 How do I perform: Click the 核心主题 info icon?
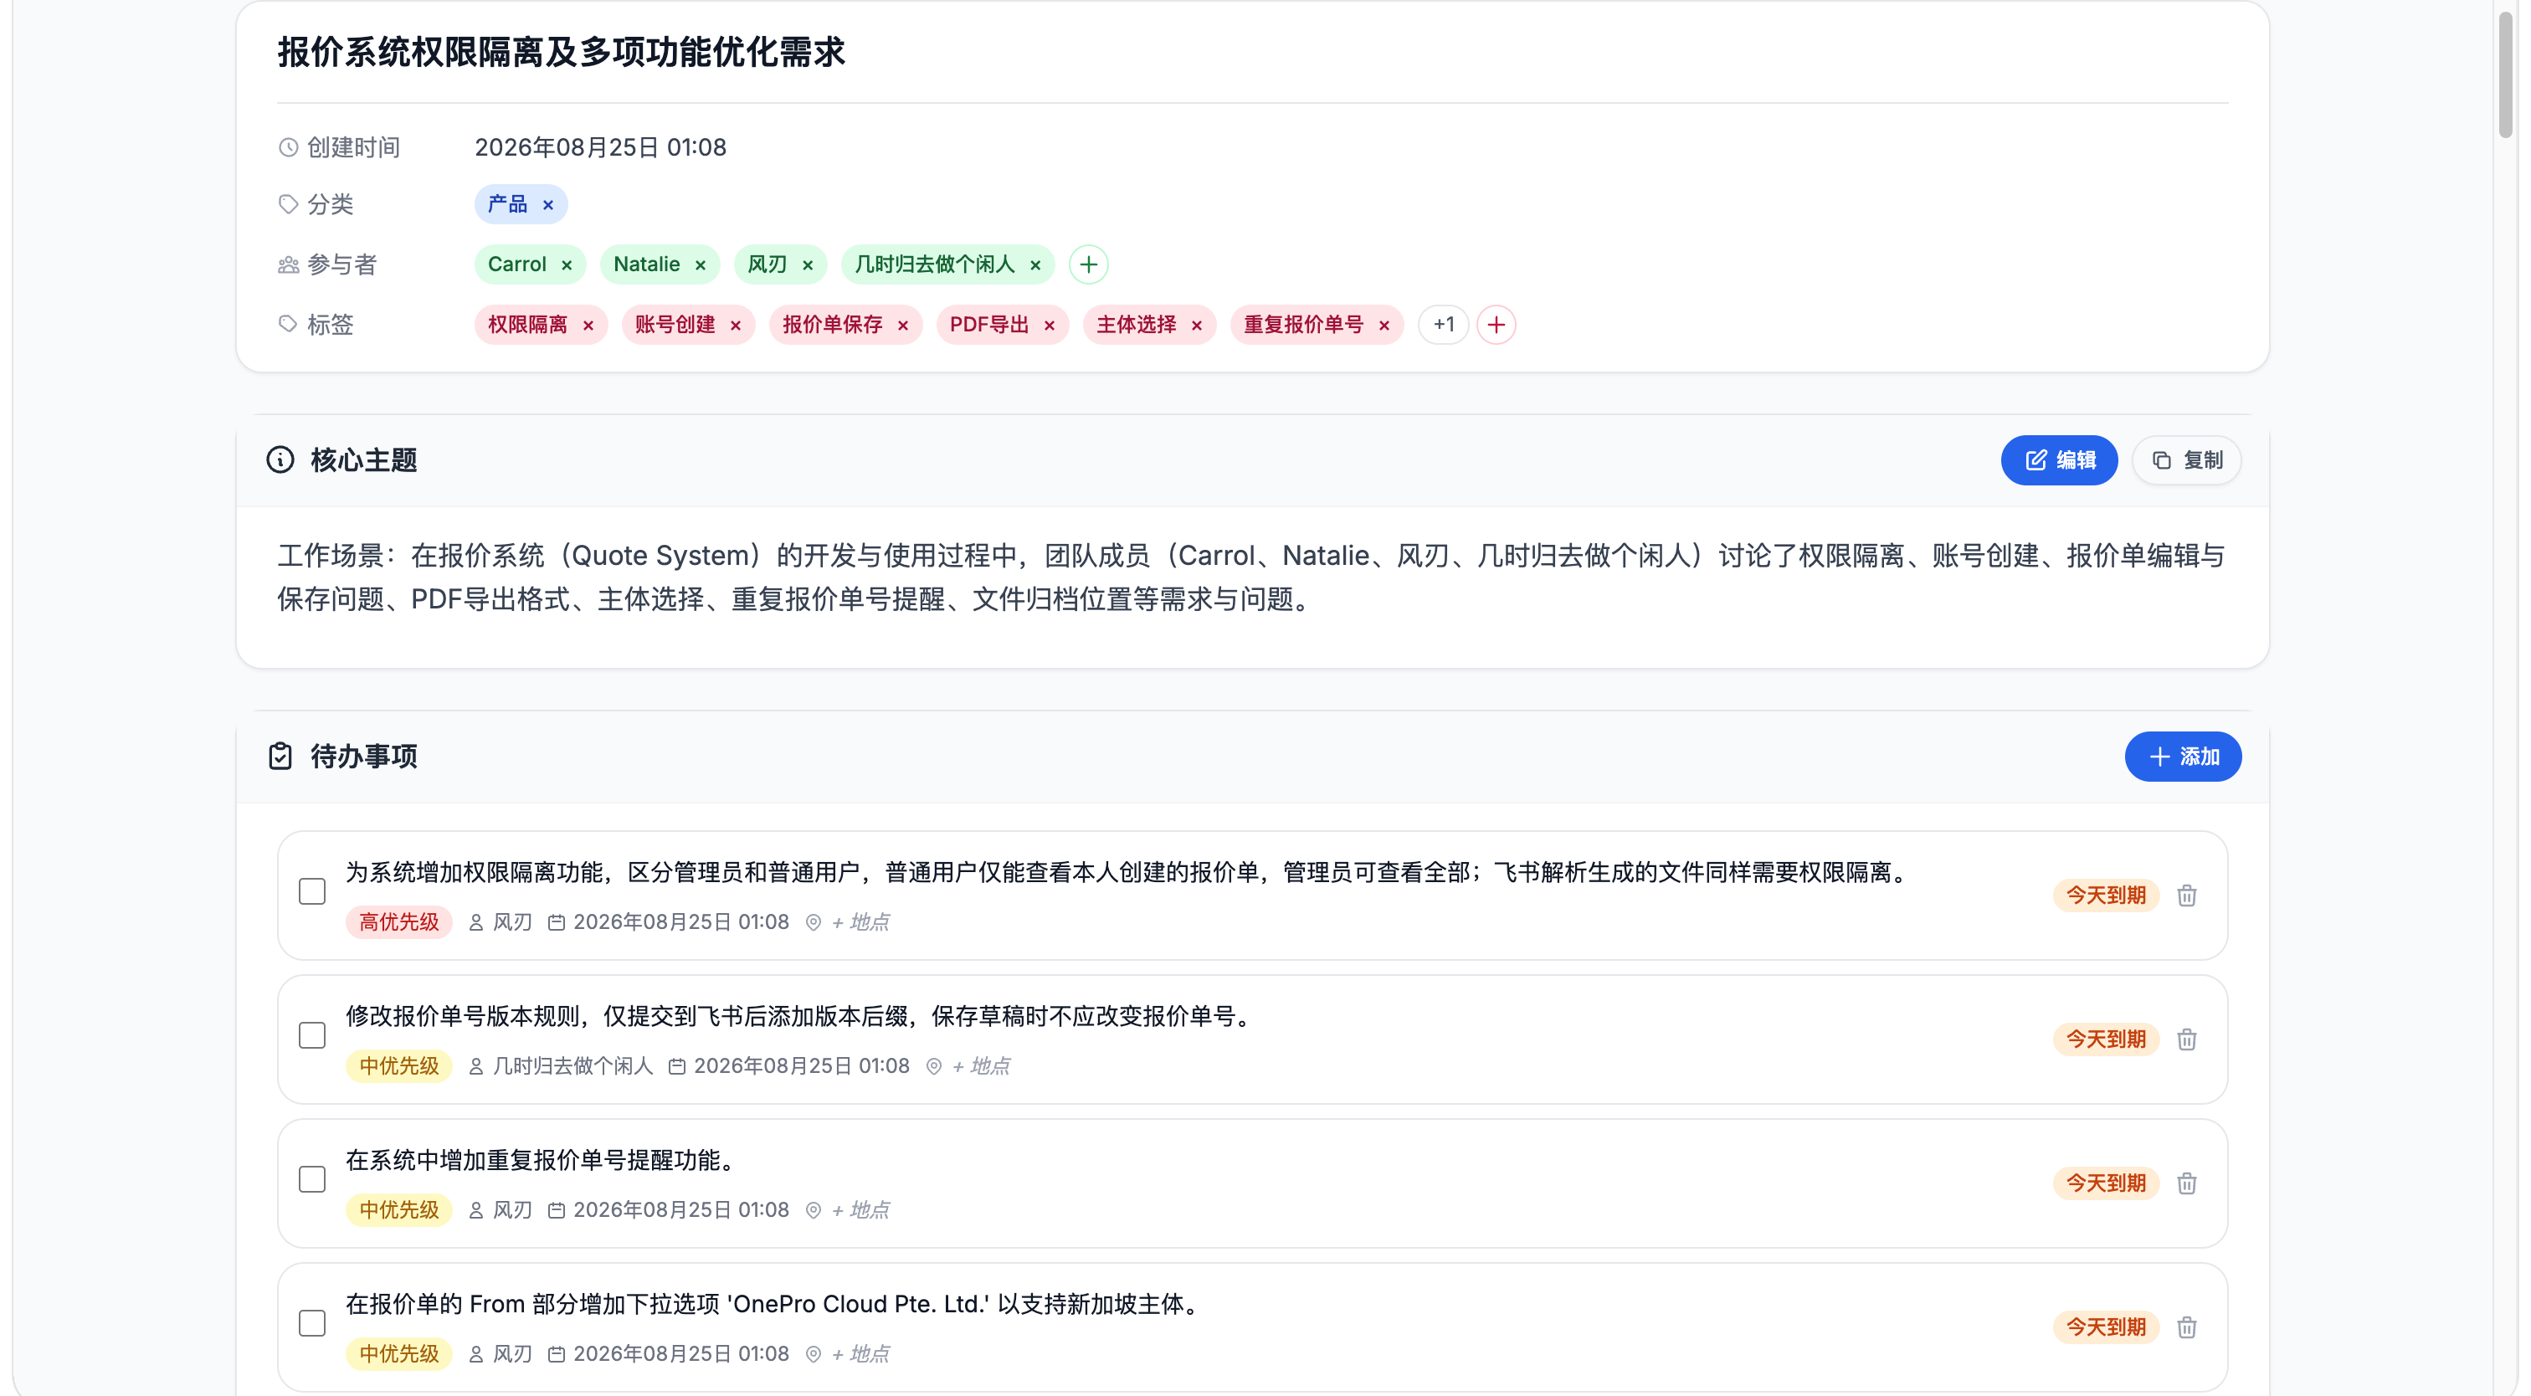280,459
